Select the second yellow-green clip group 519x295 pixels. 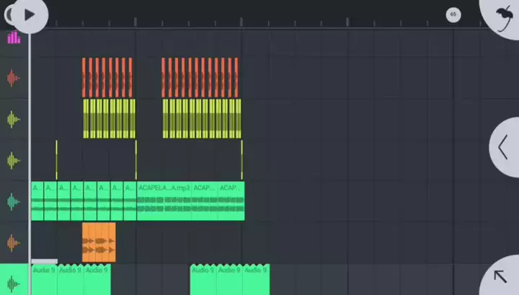click(202, 118)
